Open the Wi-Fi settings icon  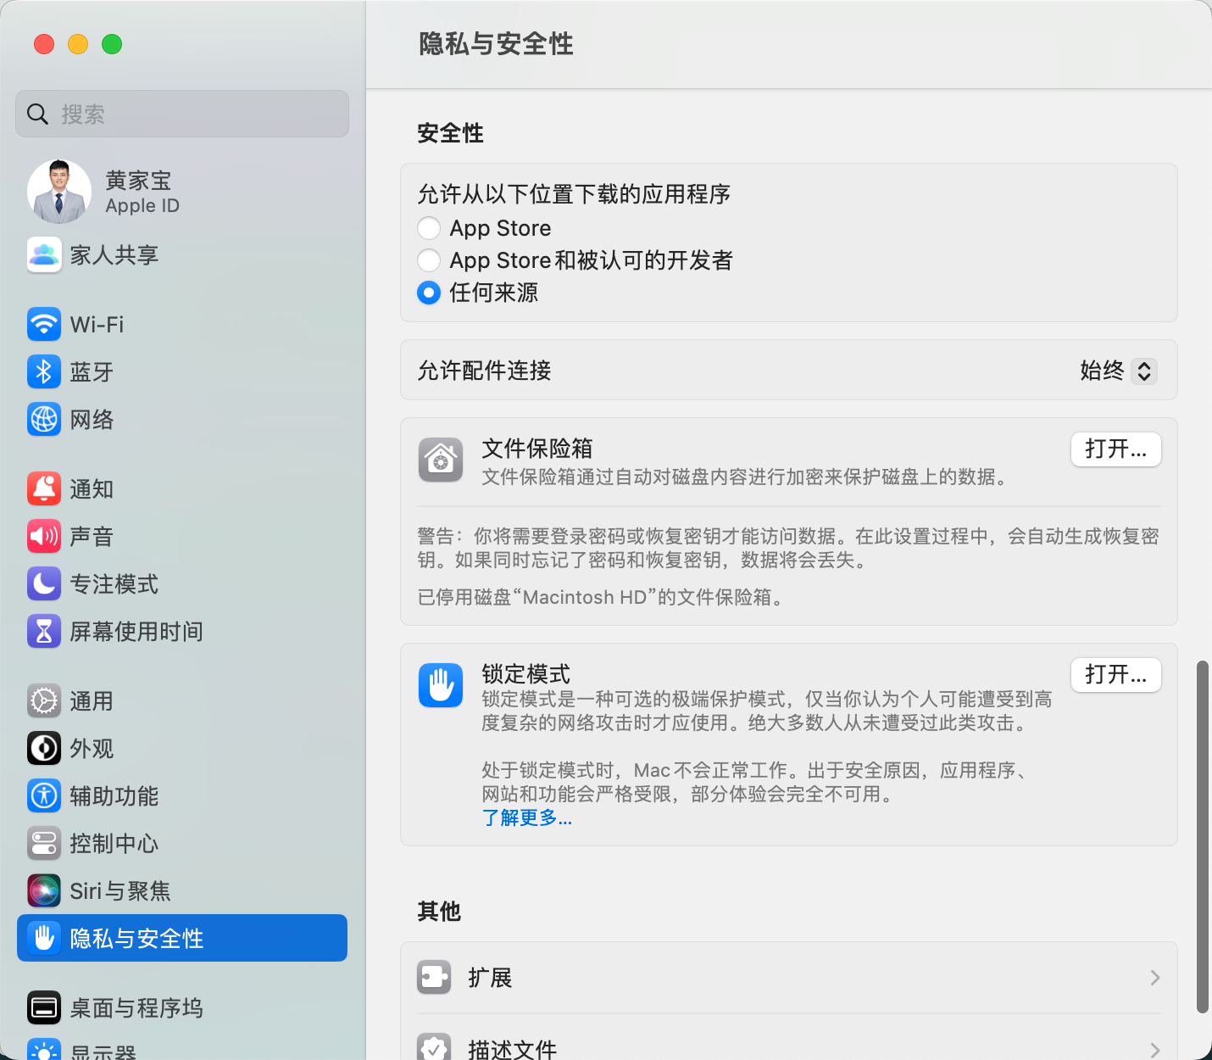[44, 324]
